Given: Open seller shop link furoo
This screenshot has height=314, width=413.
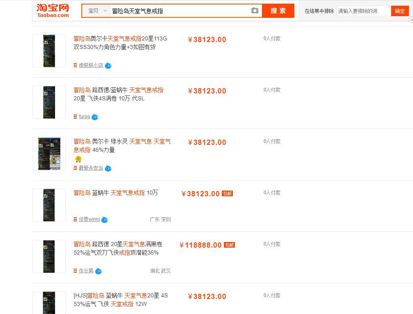Looking at the screenshot, I should [84, 117].
